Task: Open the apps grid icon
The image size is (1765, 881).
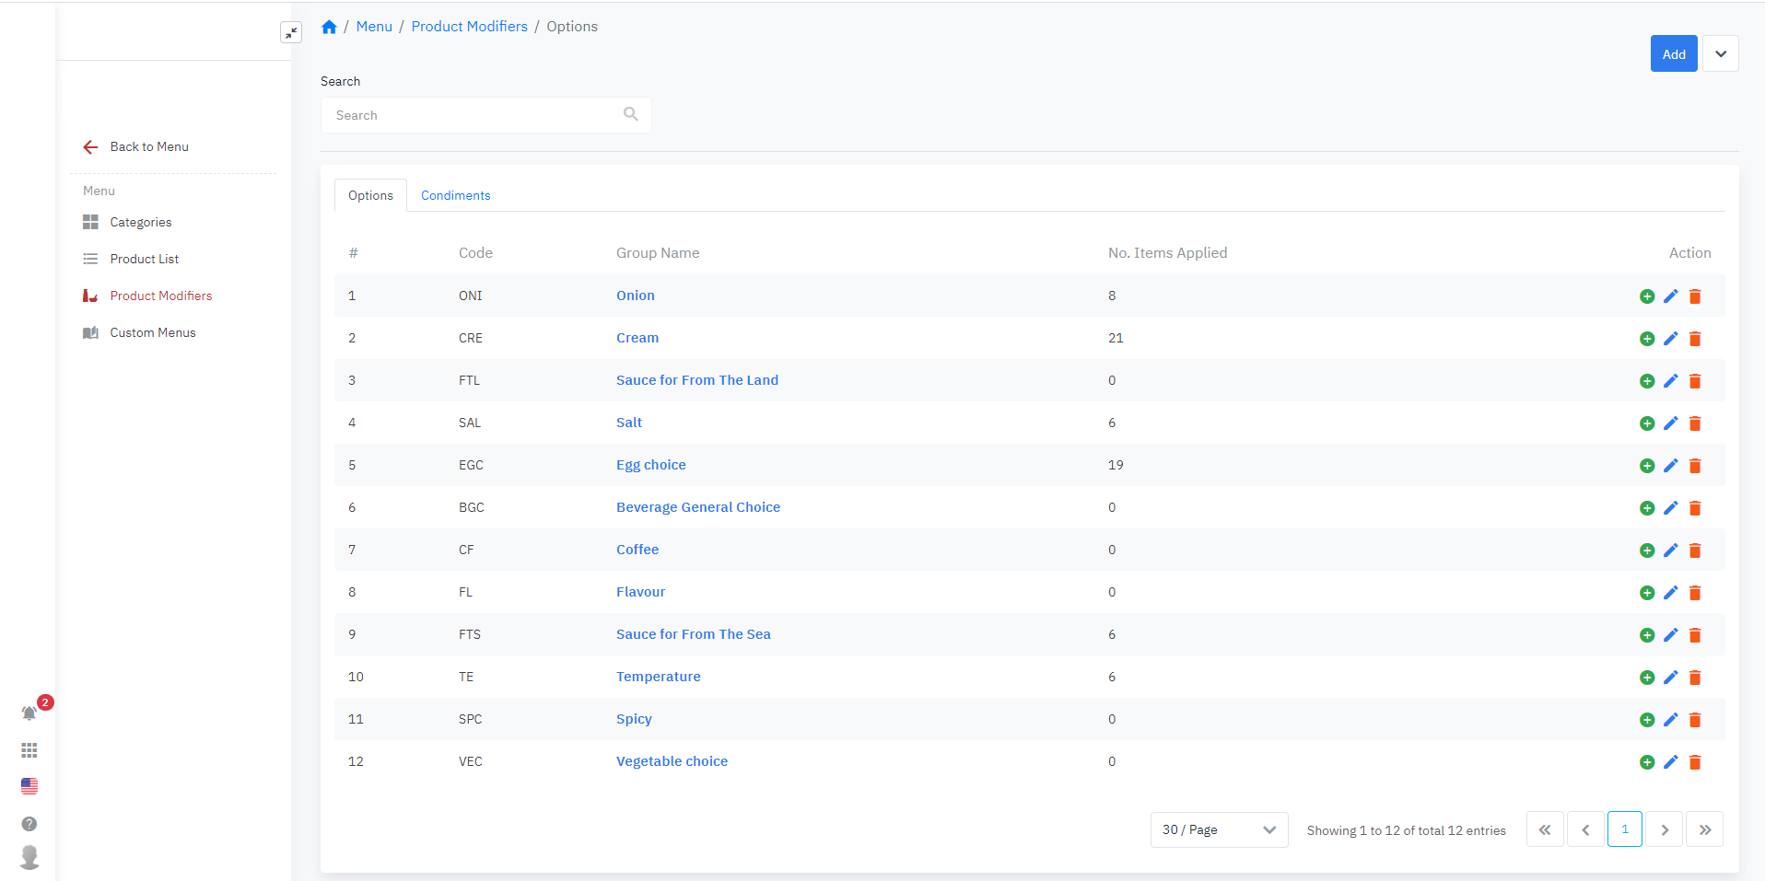Action: 29,750
